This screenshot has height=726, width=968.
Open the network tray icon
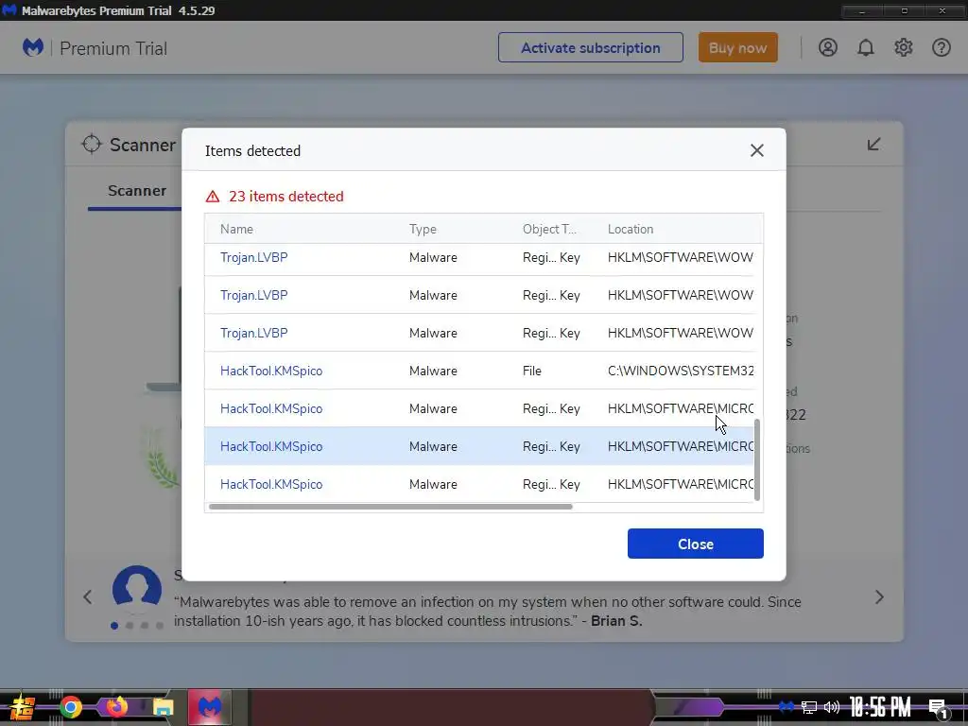coord(809,707)
